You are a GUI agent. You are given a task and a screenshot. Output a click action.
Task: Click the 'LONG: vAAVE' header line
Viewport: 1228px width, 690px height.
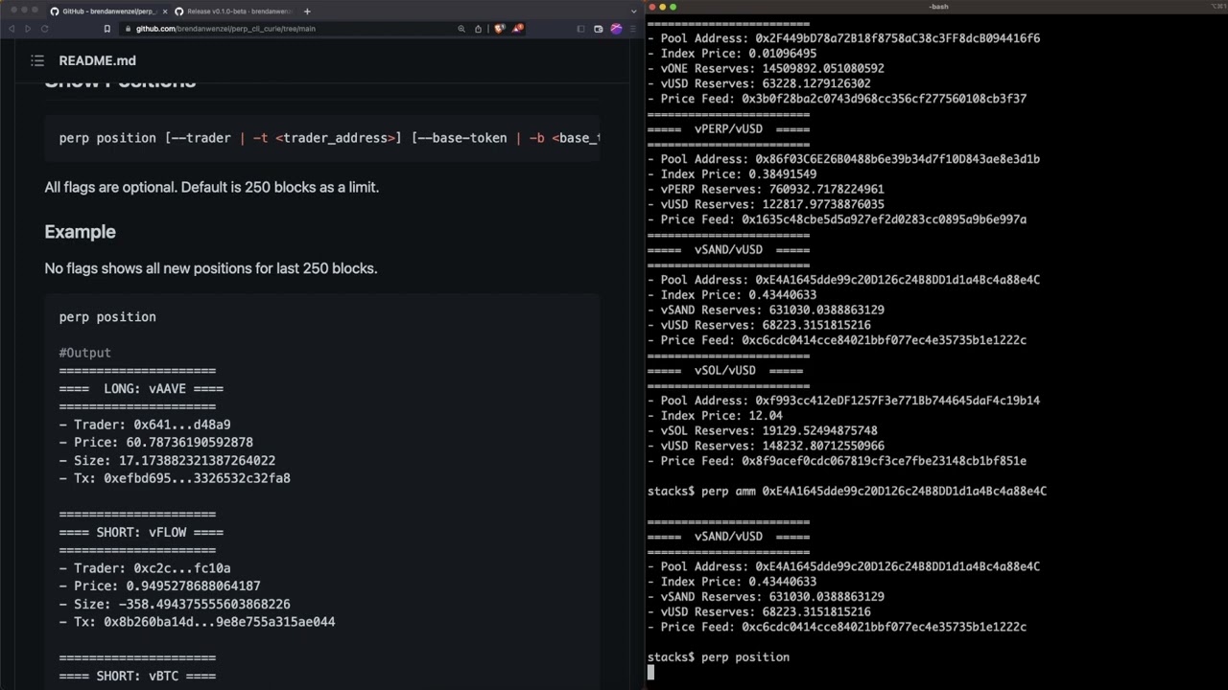[141, 389]
